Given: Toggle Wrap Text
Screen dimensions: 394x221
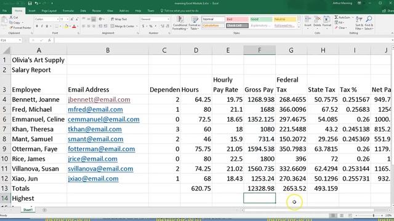Looking at the screenshot, I should 119,19.
